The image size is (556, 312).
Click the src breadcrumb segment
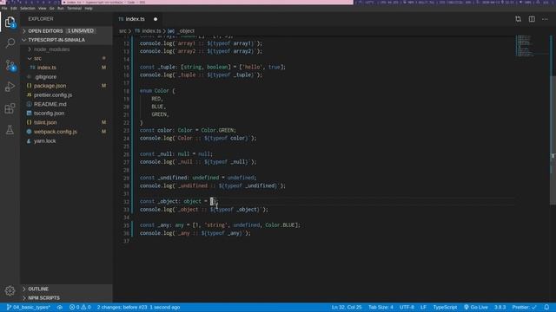click(122, 31)
